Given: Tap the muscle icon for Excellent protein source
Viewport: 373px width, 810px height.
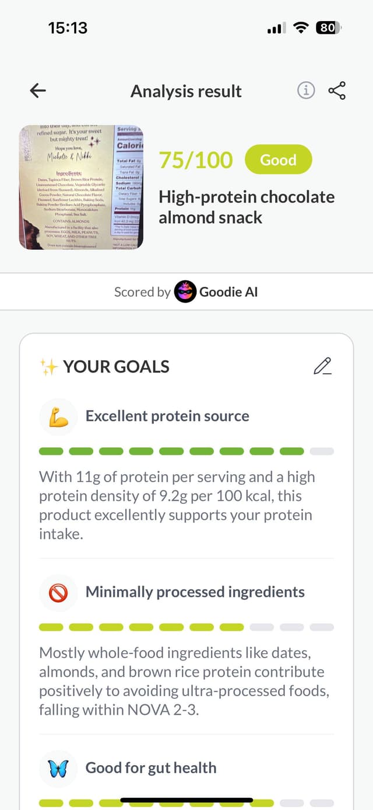Looking at the screenshot, I should coord(58,416).
